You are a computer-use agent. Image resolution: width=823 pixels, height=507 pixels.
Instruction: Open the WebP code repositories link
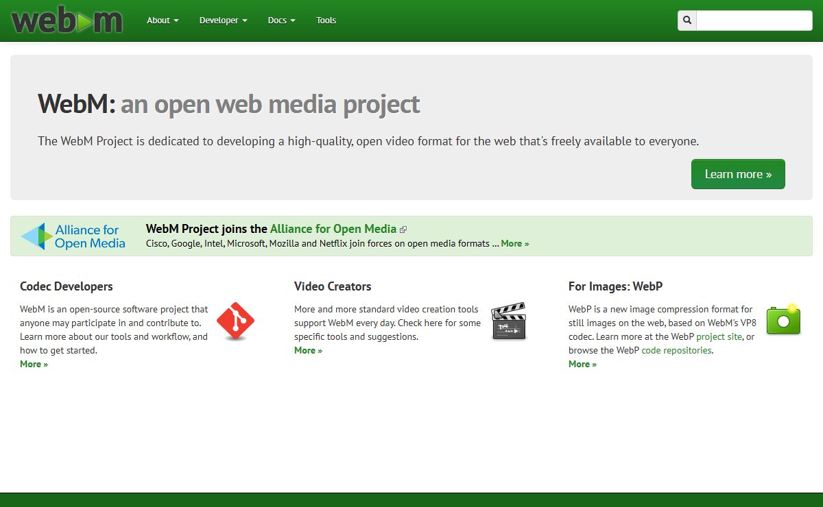pyautogui.click(x=676, y=350)
